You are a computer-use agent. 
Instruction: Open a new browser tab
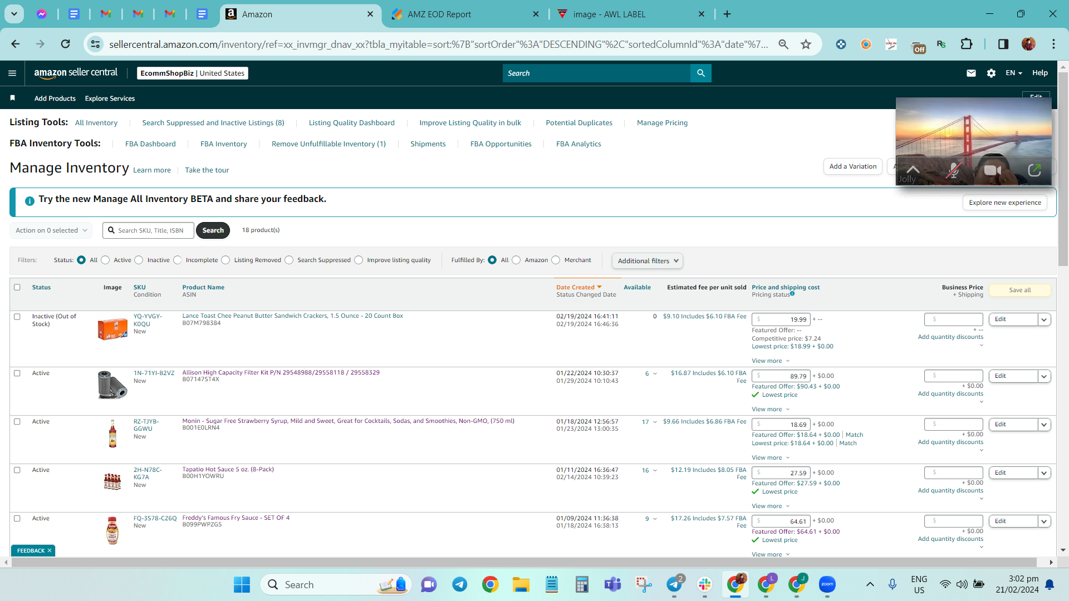coord(727,14)
